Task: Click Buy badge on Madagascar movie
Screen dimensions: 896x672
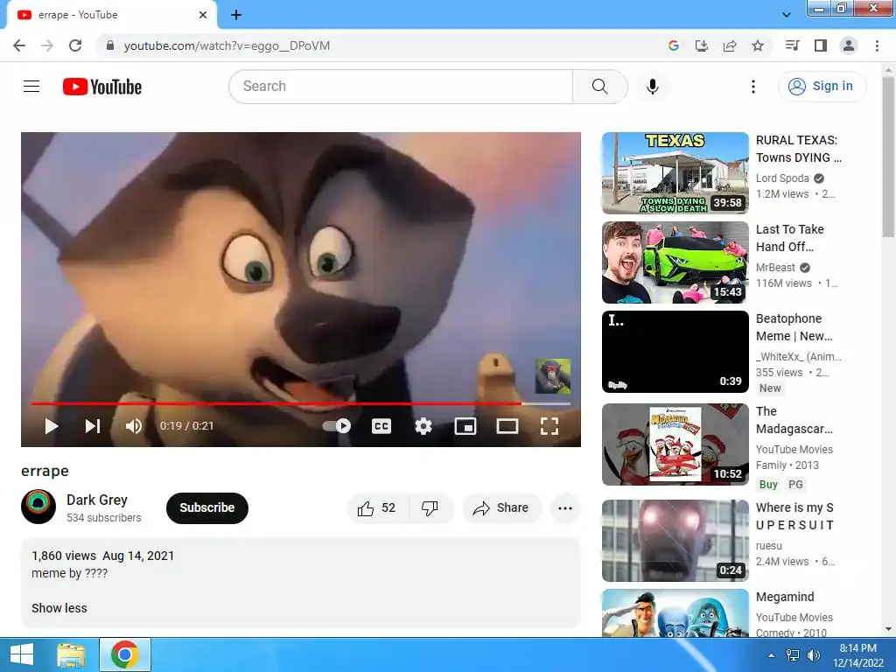Action: coord(768,485)
